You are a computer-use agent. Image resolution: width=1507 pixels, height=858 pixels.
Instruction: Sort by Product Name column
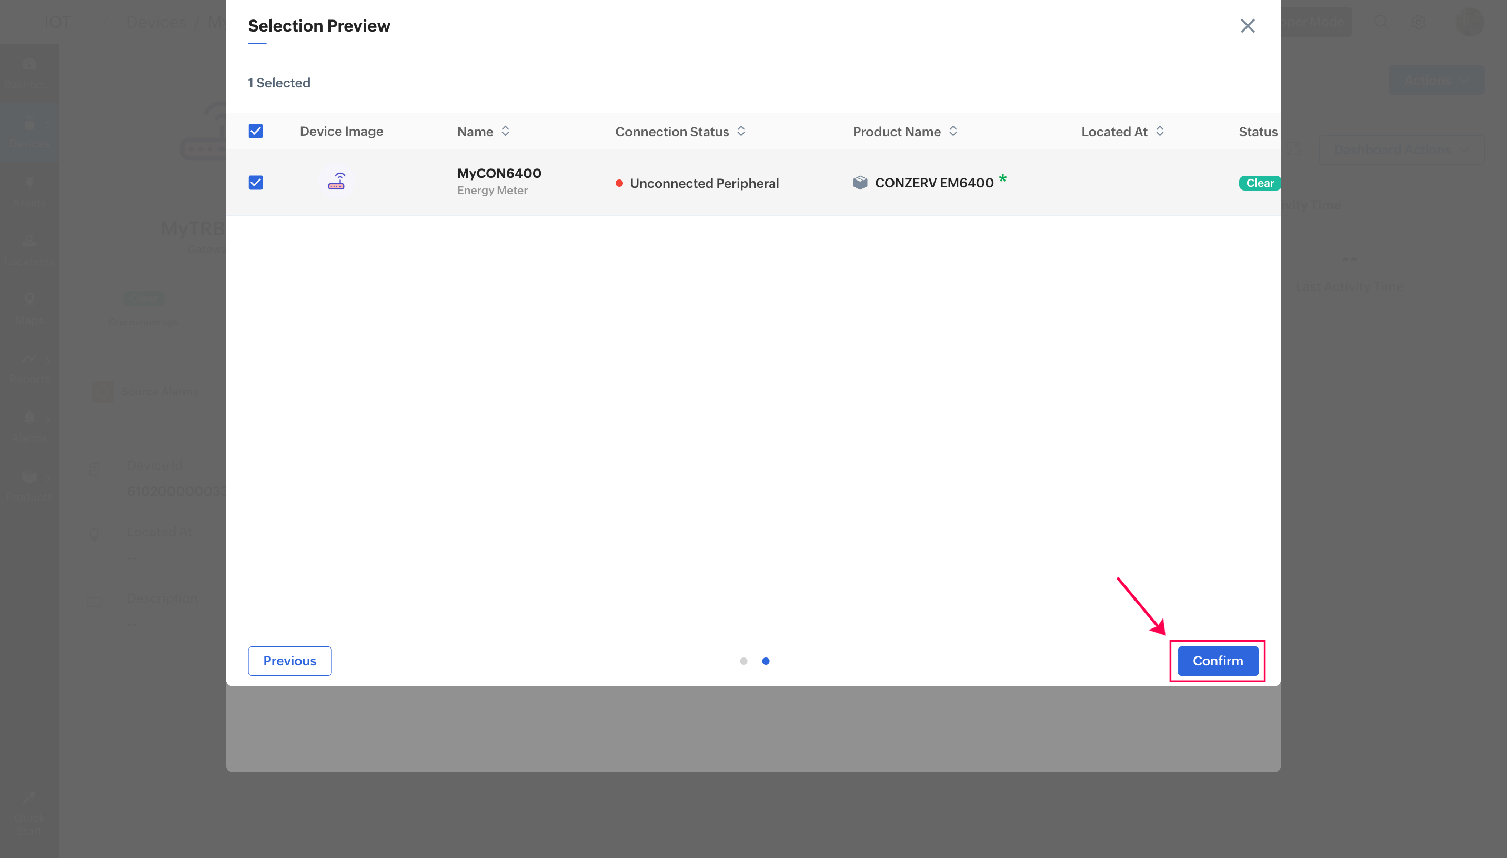[953, 131]
